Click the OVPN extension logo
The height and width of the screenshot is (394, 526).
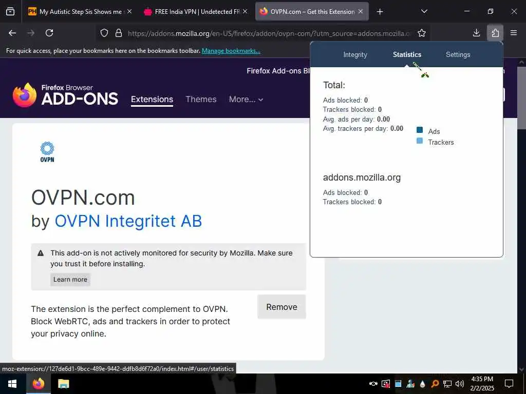point(47,152)
